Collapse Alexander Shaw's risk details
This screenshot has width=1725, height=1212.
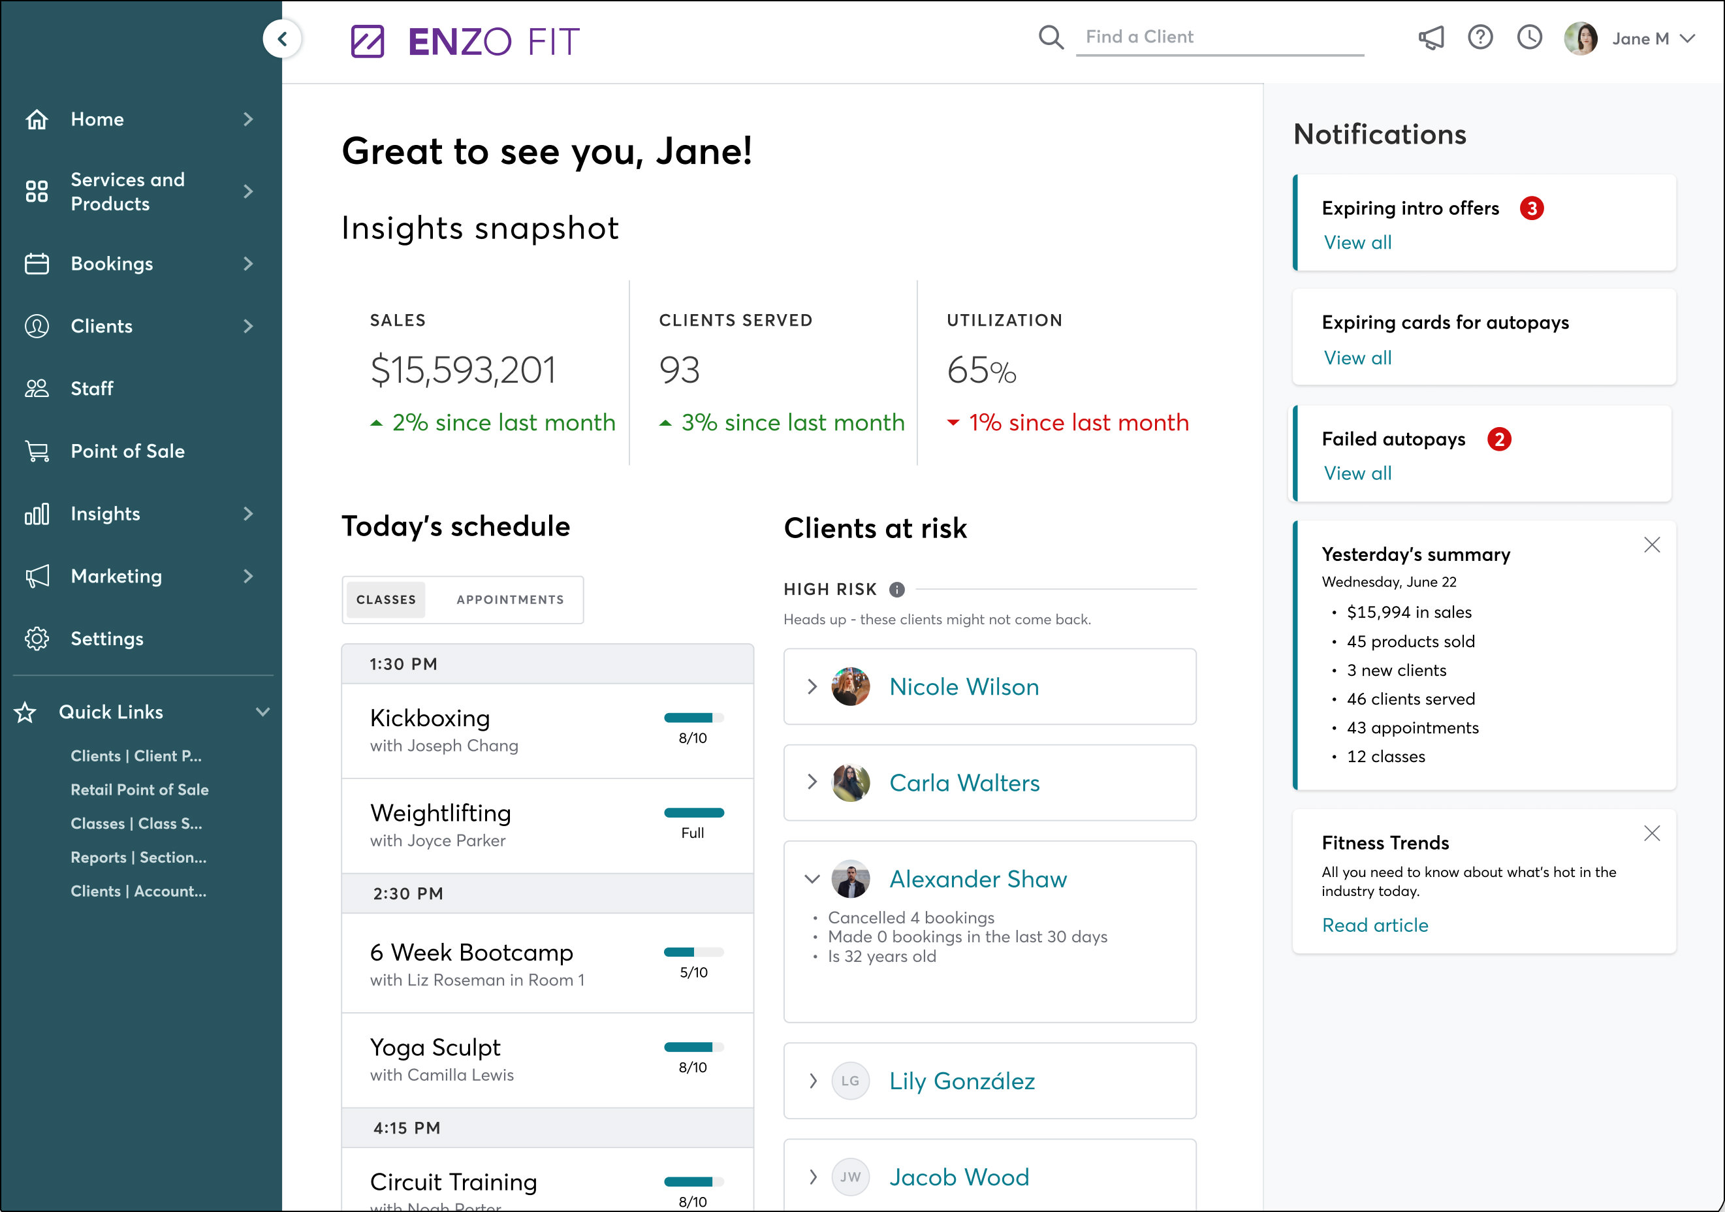[812, 879]
